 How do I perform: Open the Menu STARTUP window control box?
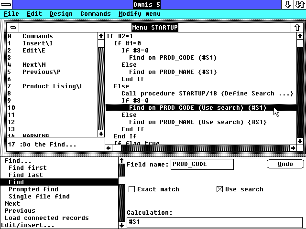13,28
